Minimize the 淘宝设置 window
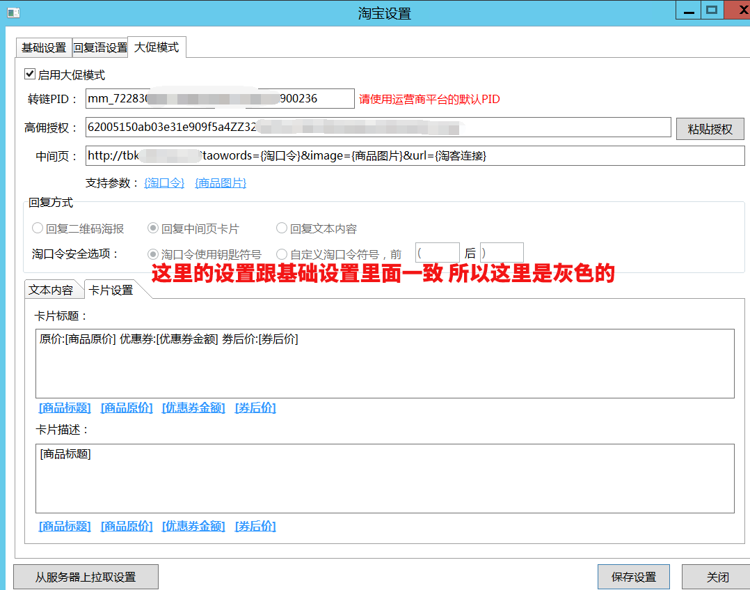 [689, 10]
